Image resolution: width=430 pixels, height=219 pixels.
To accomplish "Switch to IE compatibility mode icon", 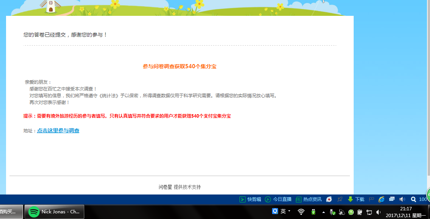I will click(x=382, y=199).
